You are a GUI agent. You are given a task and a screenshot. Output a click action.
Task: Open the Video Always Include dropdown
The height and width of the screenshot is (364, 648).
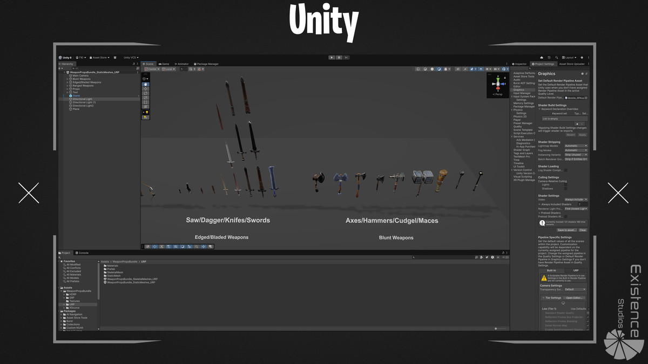click(576, 200)
